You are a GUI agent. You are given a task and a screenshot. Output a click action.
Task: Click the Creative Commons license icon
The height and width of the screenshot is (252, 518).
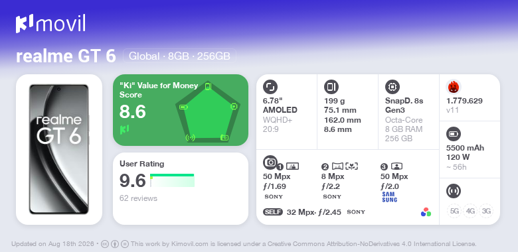(x=105, y=244)
